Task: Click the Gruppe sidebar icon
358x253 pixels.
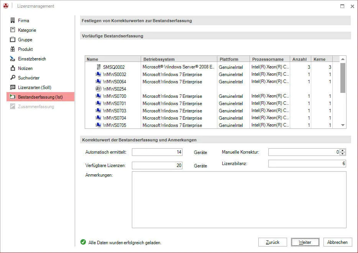Action: pos(13,39)
